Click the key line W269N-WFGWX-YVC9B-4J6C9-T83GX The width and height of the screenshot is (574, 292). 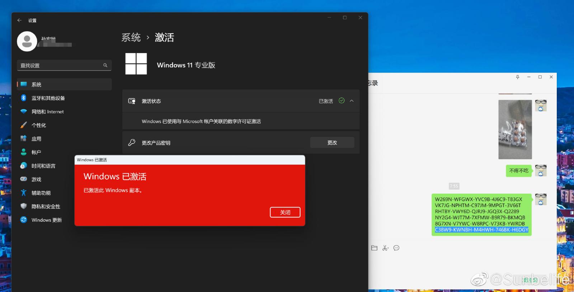[479, 199]
